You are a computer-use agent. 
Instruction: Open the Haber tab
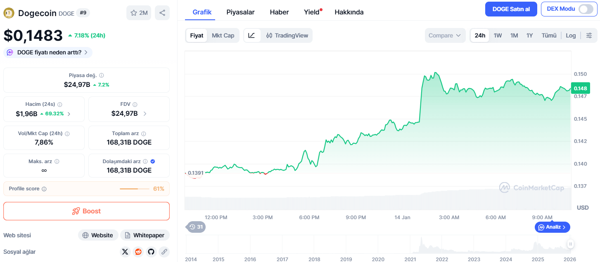tap(279, 12)
